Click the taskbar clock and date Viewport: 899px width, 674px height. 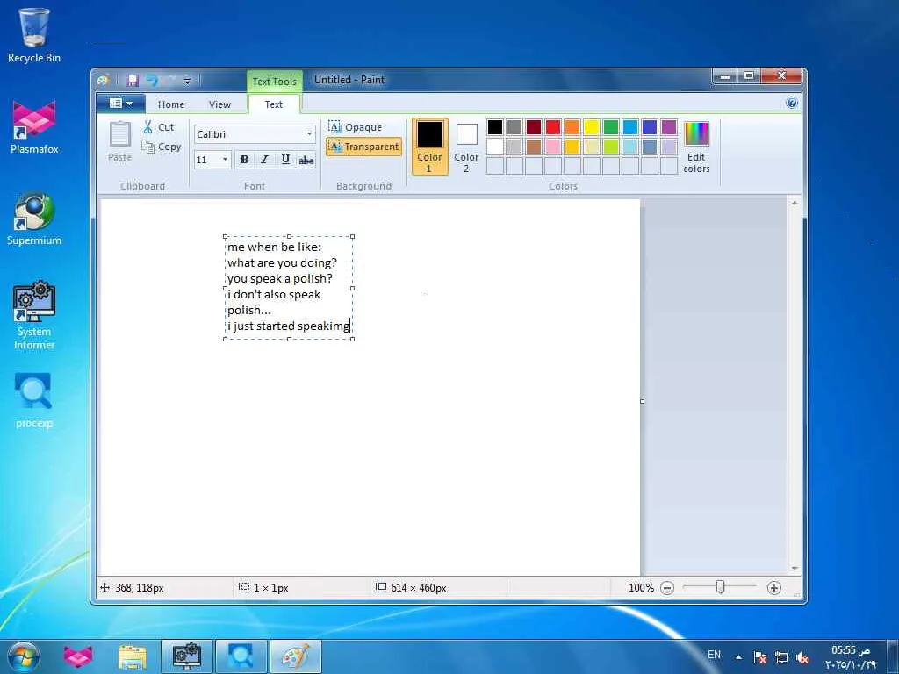[851, 657]
